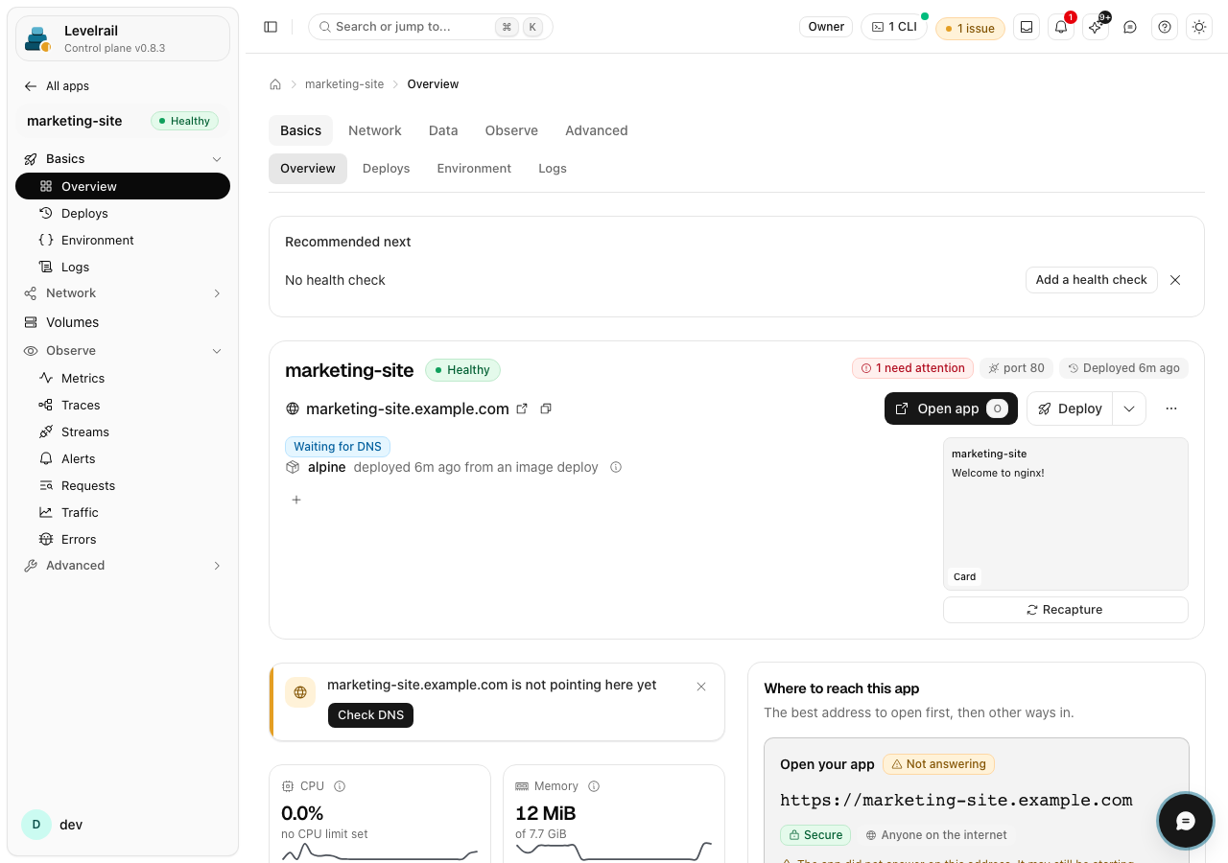Dismiss the DNS not pointing warning
1228x863 pixels.
tap(701, 687)
